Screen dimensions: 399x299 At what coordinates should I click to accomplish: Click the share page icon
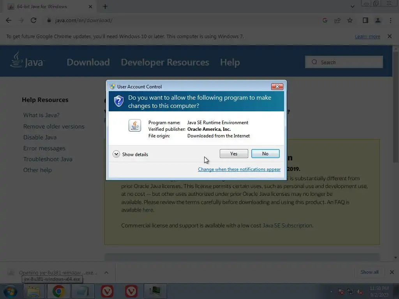[337, 20]
